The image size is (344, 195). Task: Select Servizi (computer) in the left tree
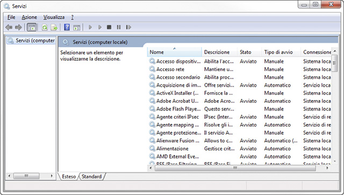coord(31,40)
